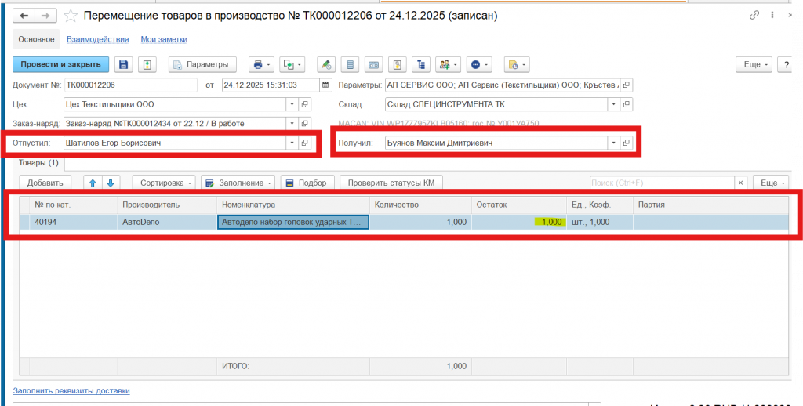Switch to the Взаимодействия tab
803x406 pixels.
click(x=97, y=39)
